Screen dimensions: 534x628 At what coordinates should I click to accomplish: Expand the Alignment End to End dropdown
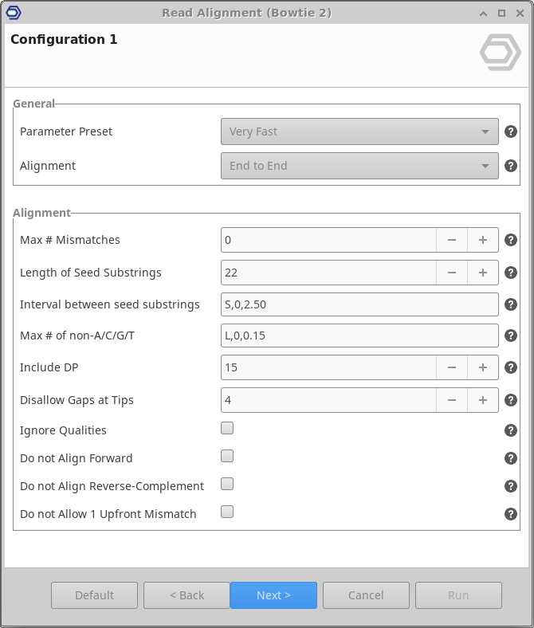coord(359,166)
